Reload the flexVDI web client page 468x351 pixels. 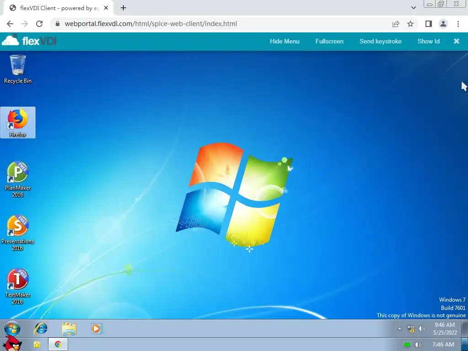click(x=39, y=24)
